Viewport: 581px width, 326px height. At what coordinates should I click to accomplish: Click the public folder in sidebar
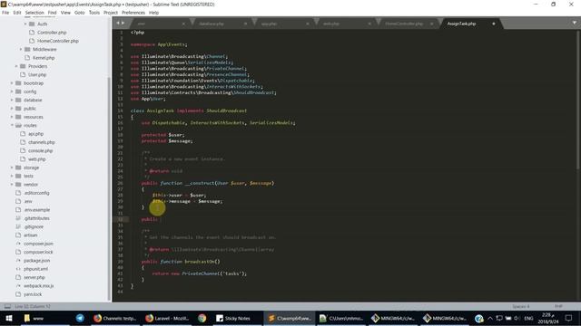30,109
